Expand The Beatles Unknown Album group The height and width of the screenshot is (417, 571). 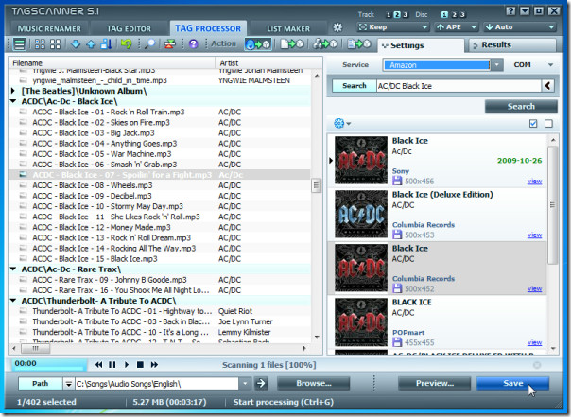[13, 91]
